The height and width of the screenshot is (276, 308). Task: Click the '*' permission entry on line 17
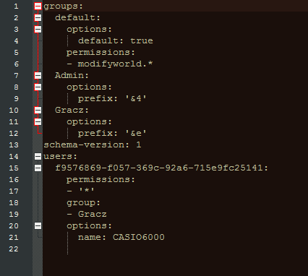[x=80, y=191]
